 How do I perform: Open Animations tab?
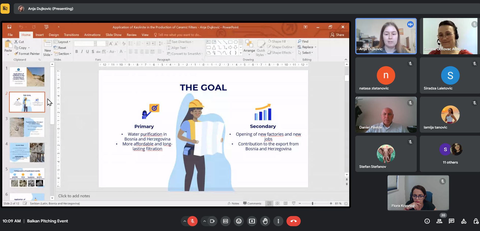coord(92,35)
